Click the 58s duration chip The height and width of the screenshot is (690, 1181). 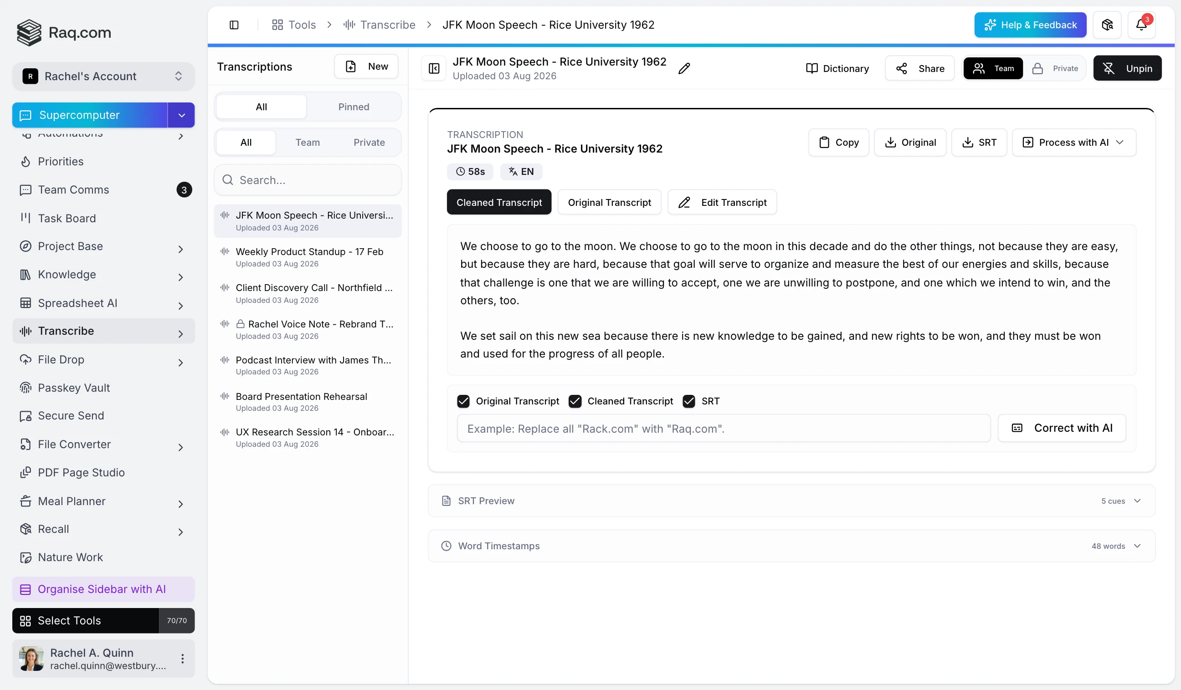(x=470, y=171)
